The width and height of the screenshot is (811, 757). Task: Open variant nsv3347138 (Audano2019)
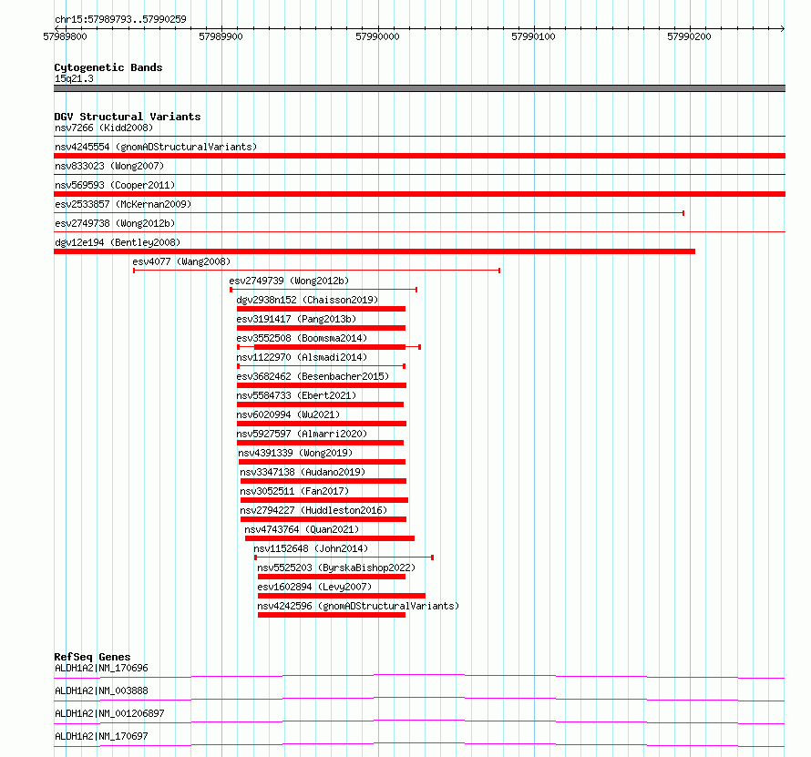pos(303,472)
